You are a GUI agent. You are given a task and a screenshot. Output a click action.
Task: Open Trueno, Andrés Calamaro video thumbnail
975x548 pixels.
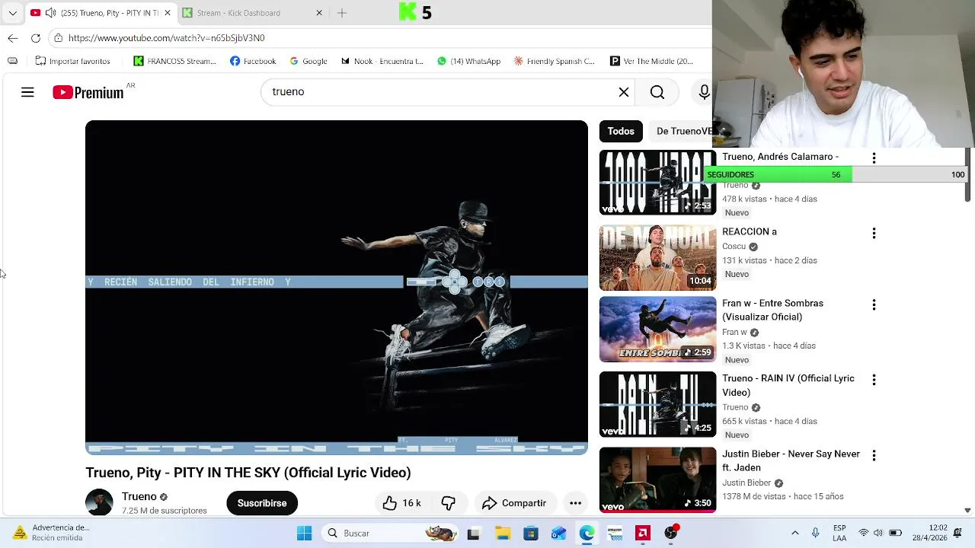click(x=657, y=183)
